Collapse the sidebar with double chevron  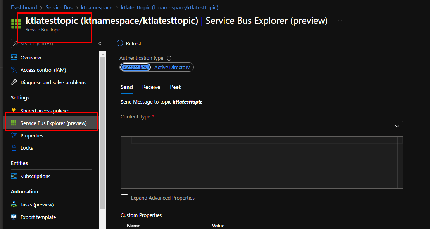click(x=100, y=43)
